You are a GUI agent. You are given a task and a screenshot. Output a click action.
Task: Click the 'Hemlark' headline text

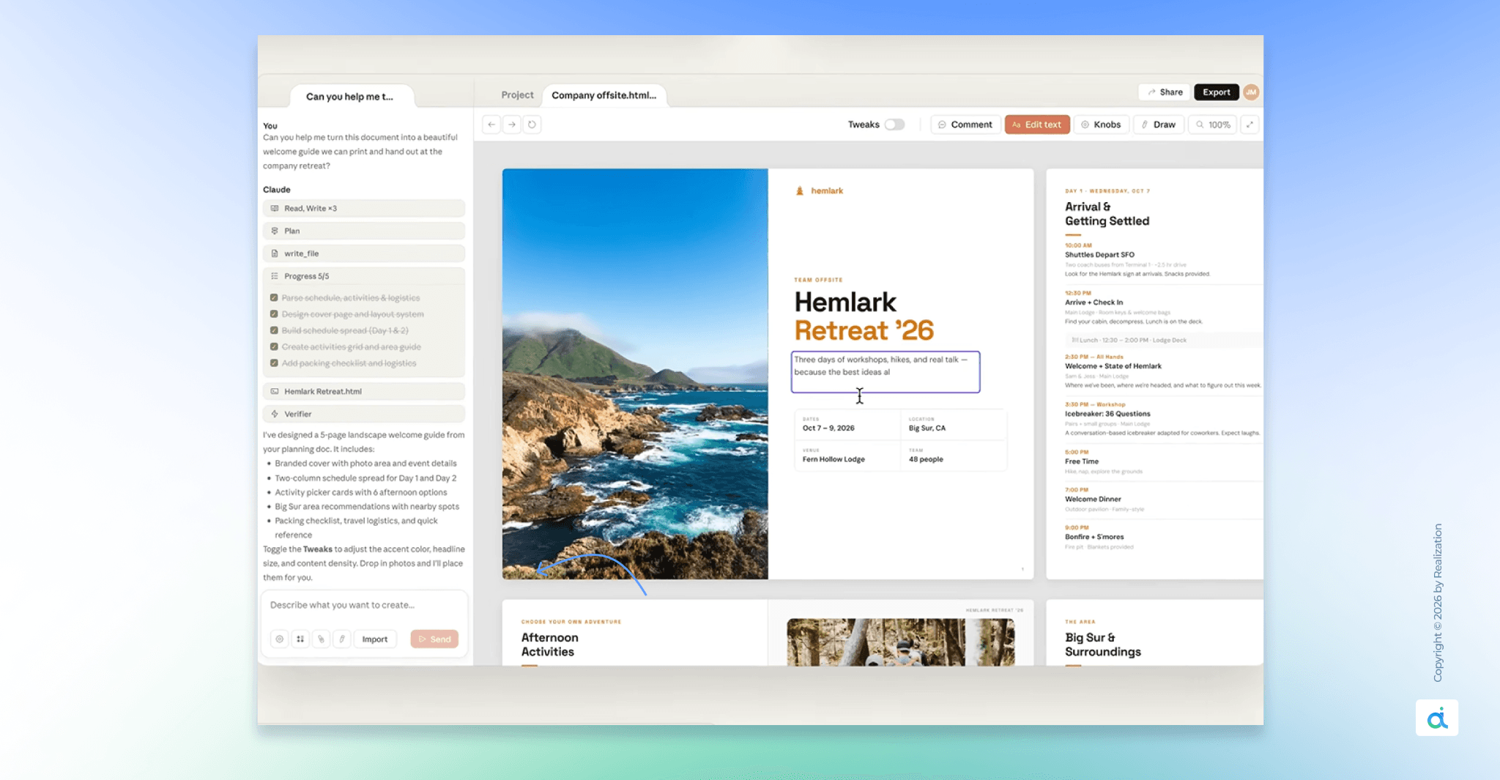(x=845, y=302)
